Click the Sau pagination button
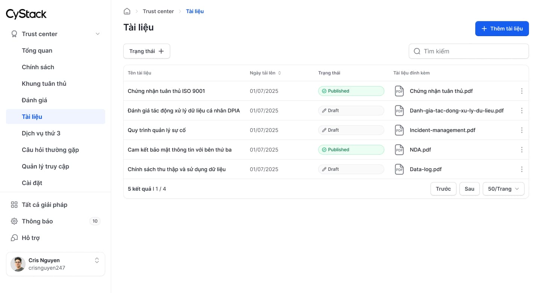 470,189
